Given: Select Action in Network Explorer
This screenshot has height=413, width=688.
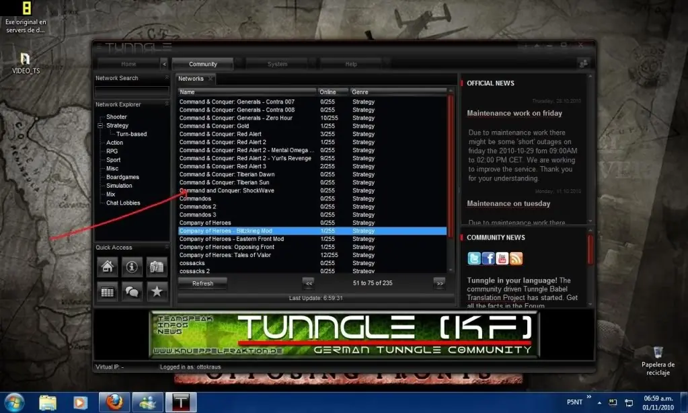Looking at the screenshot, I should click(114, 143).
